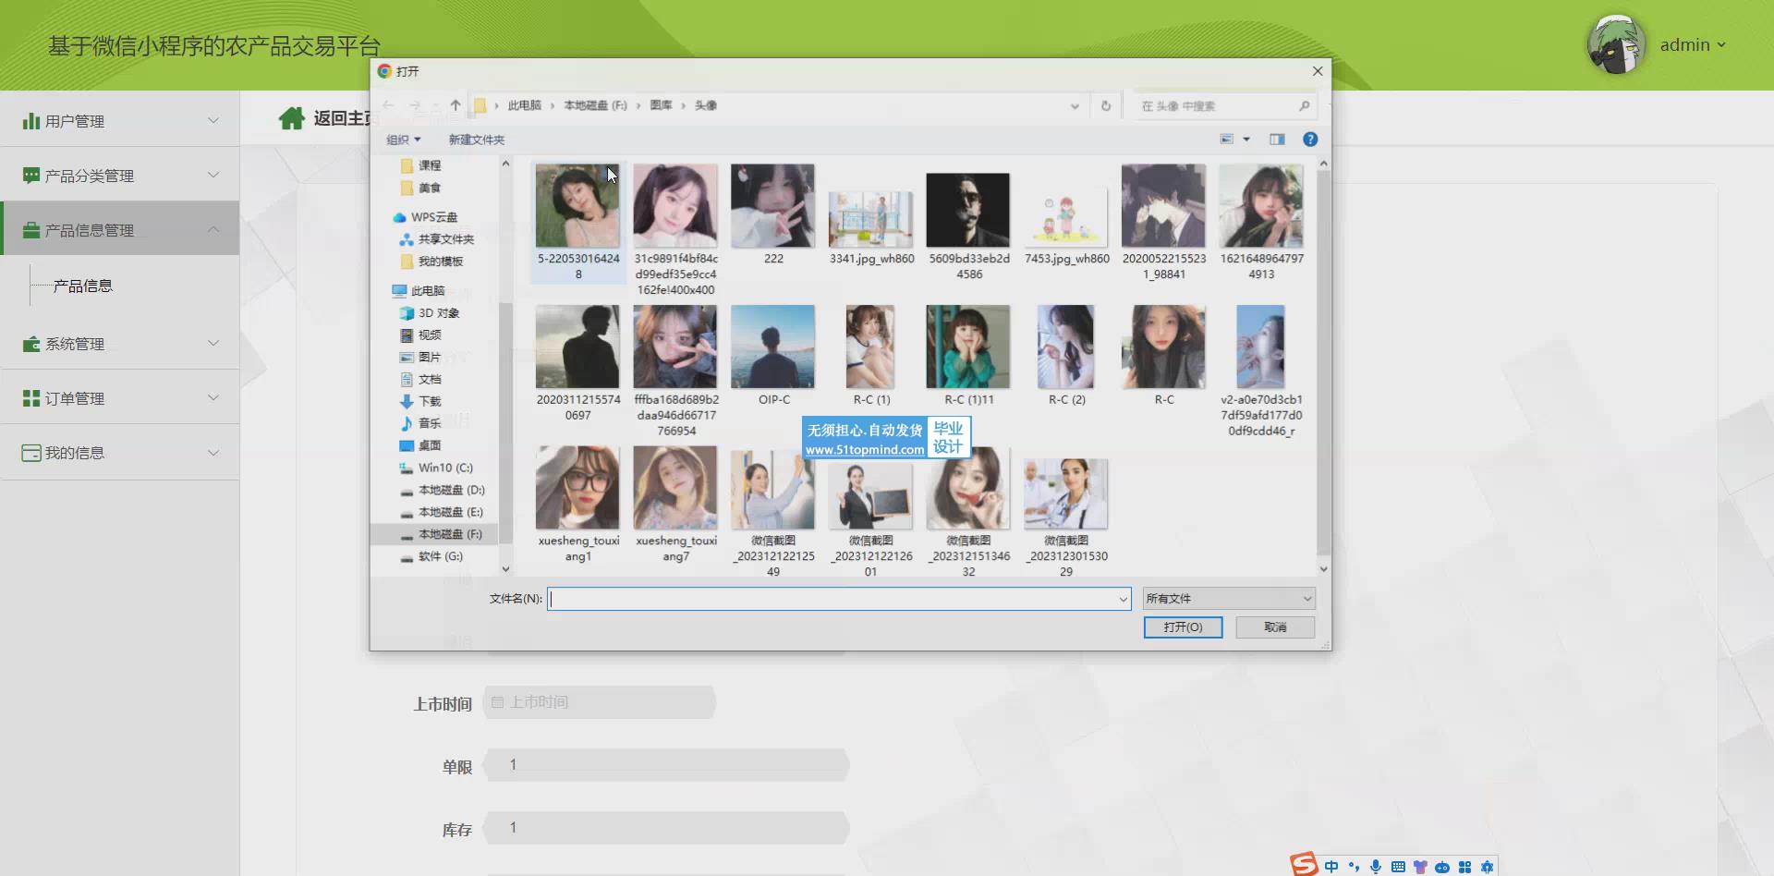This screenshot has width=1774, height=876.
Task: Select xuesheng_touxiang1 image
Action: [577, 488]
